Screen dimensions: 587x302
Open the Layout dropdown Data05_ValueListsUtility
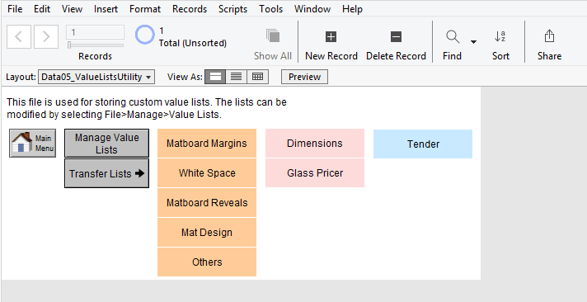pos(96,78)
